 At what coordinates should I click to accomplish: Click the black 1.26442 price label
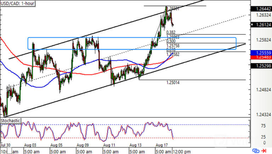pyautogui.click(x=261, y=9)
